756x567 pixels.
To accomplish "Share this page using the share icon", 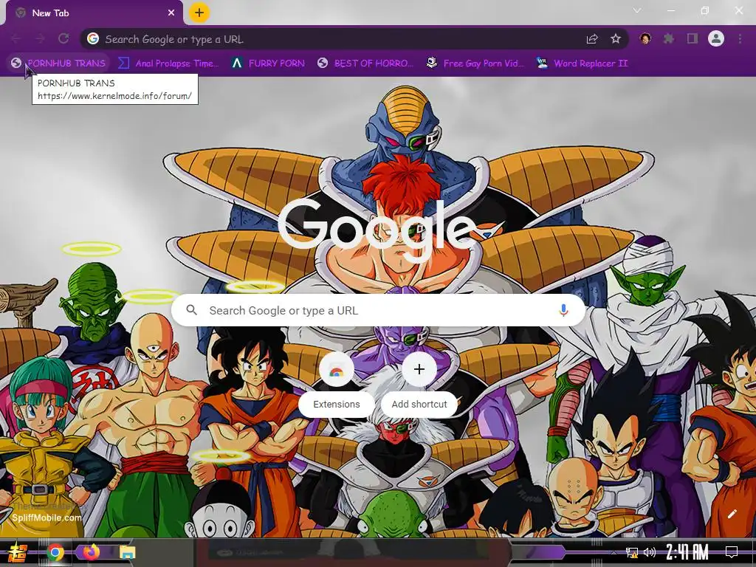I will [x=592, y=39].
